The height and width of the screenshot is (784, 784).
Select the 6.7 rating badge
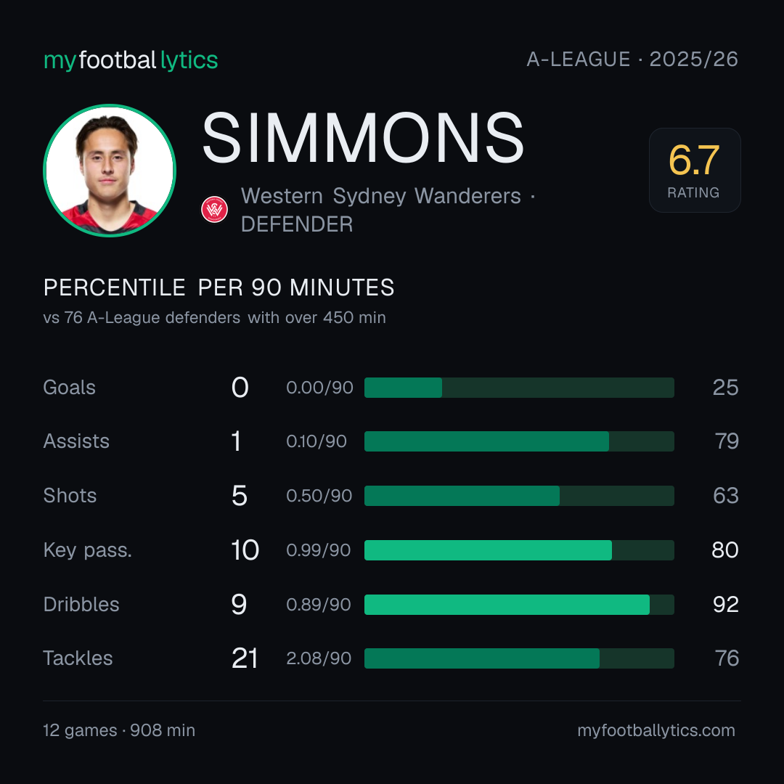(695, 170)
